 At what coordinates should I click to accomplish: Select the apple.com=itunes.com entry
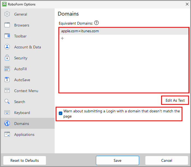[124, 31]
